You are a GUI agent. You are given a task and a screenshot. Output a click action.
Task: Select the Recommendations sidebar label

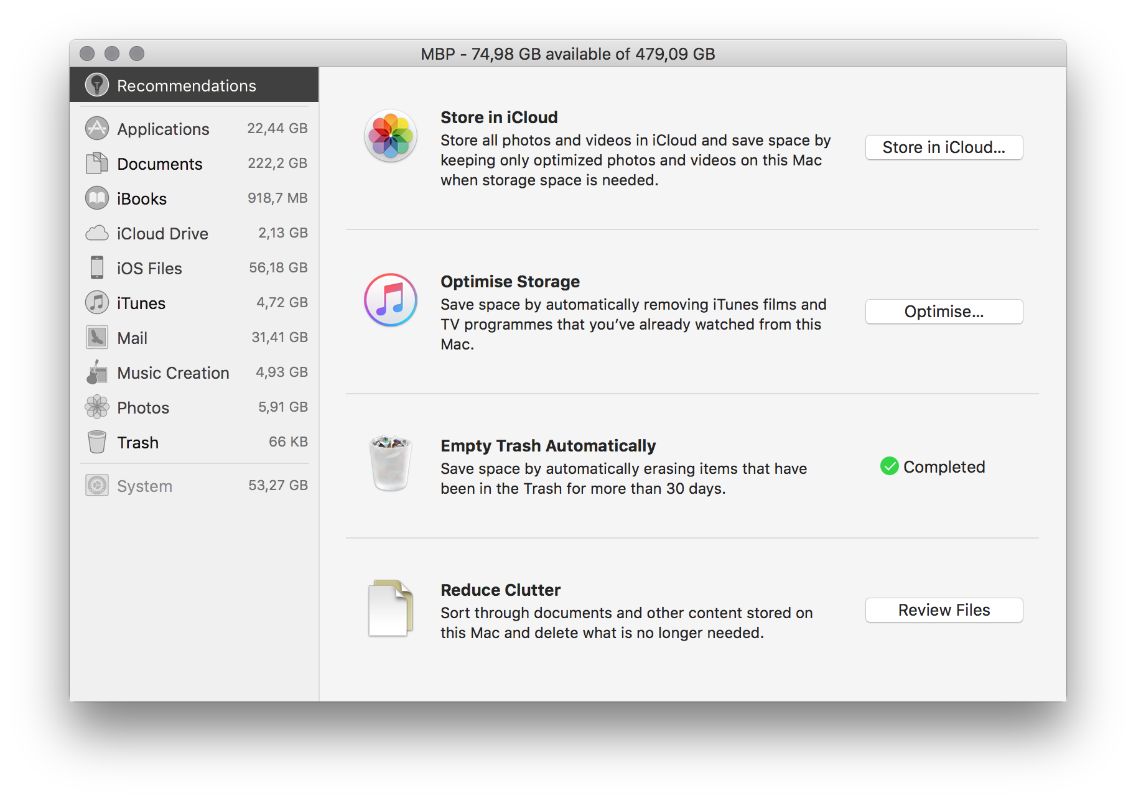click(x=187, y=86)
